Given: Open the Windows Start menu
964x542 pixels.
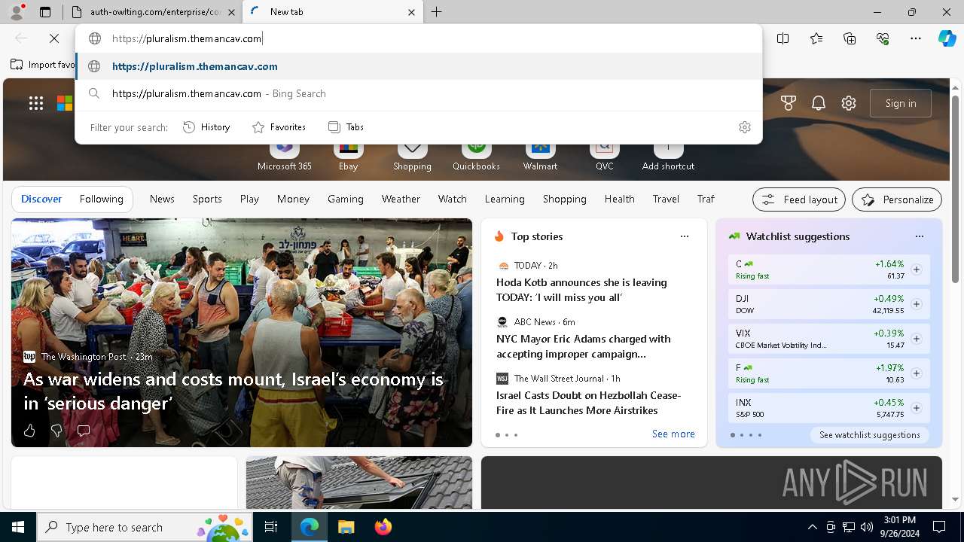Looking at the screenshot, I should [x=18, y=527].
